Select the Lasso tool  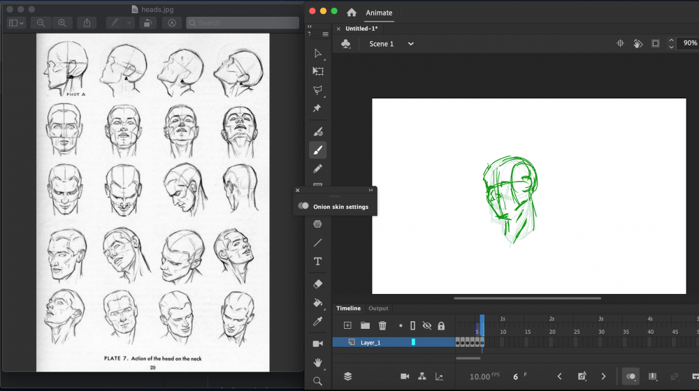[317, 90]
